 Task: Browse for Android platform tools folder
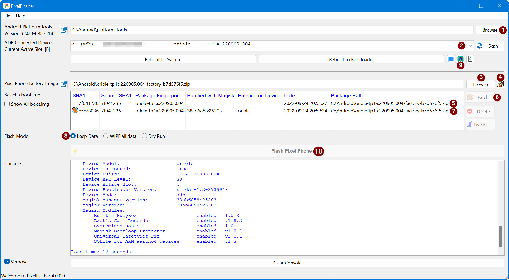click(x=490, y=30)
